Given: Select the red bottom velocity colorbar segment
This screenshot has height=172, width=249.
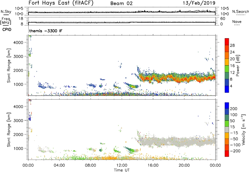Looking at the screenshot, I should click(227, 154).
